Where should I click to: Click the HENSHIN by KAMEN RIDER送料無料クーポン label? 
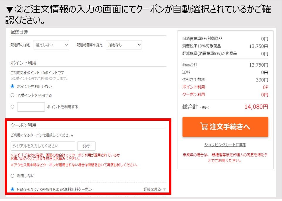click(x=54, y=189)
